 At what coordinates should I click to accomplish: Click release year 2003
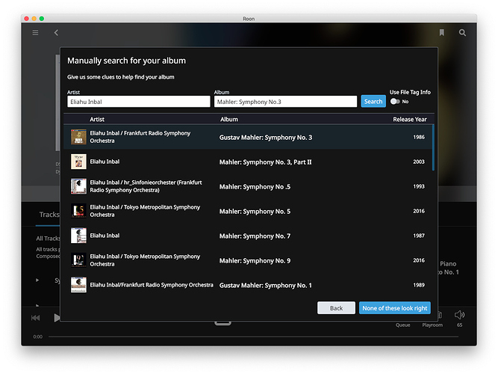click(419, 162)
